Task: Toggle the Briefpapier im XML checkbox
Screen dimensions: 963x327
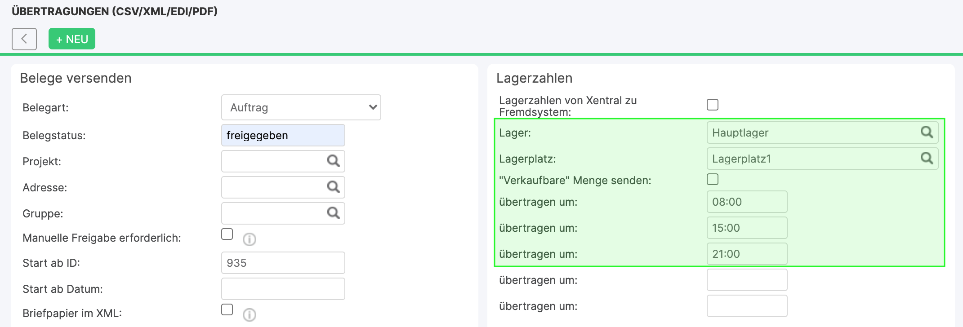Action: click(x=227, y=310)
